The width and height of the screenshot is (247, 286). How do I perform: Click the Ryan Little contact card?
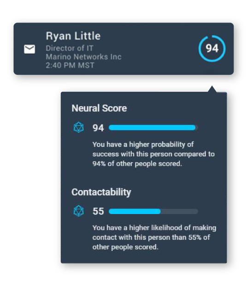tap(123, 49)
